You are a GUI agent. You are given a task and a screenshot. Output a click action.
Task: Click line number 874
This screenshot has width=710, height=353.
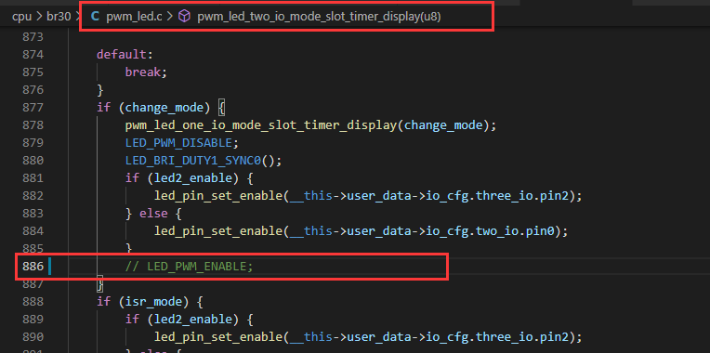[x=33, y=54]
